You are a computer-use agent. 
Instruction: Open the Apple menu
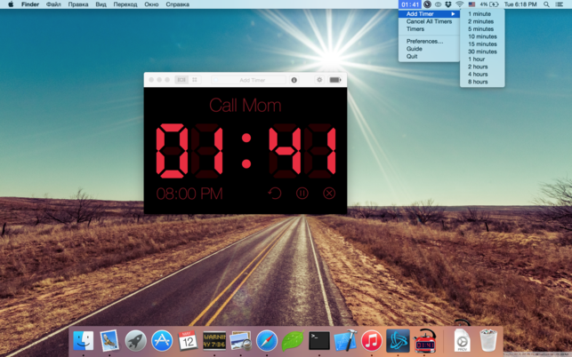pyautogui.click(x=11, y=4)
